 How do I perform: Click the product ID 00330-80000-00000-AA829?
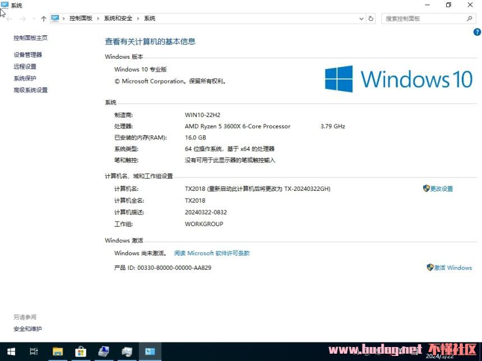[174, 268]
